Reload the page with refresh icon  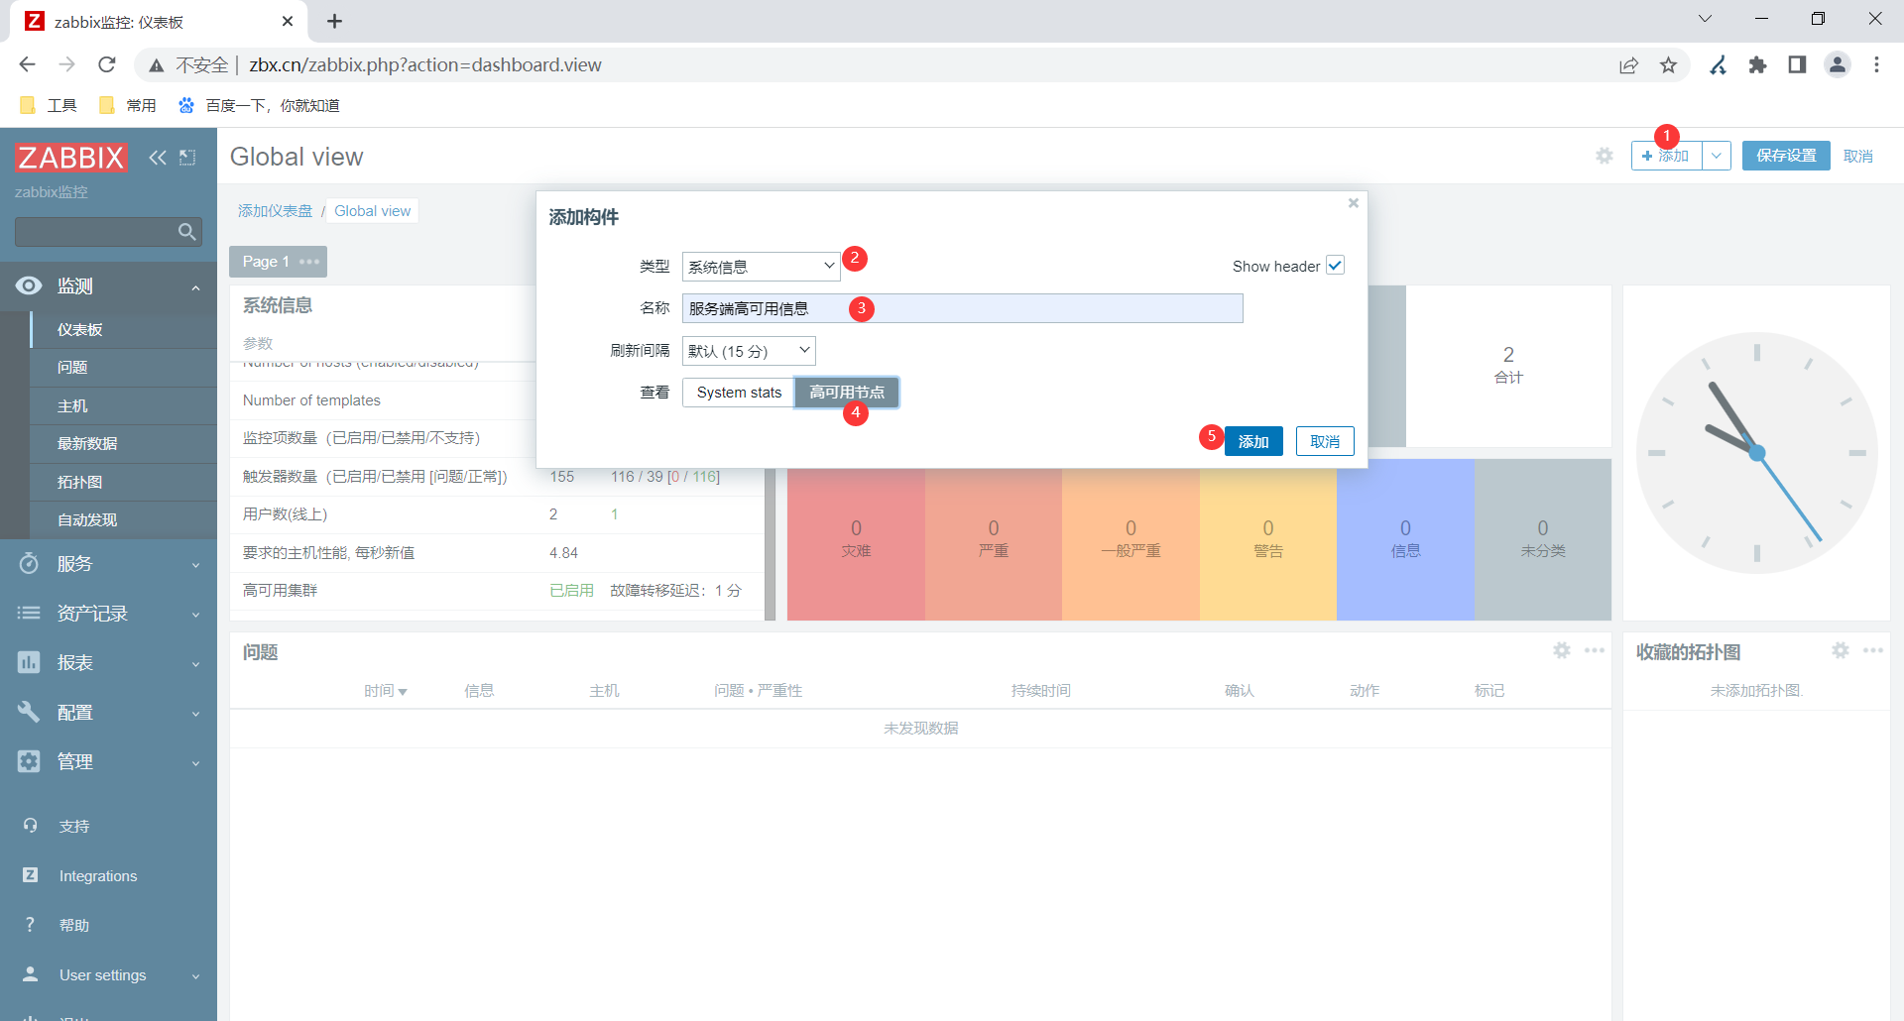point(107,64)
